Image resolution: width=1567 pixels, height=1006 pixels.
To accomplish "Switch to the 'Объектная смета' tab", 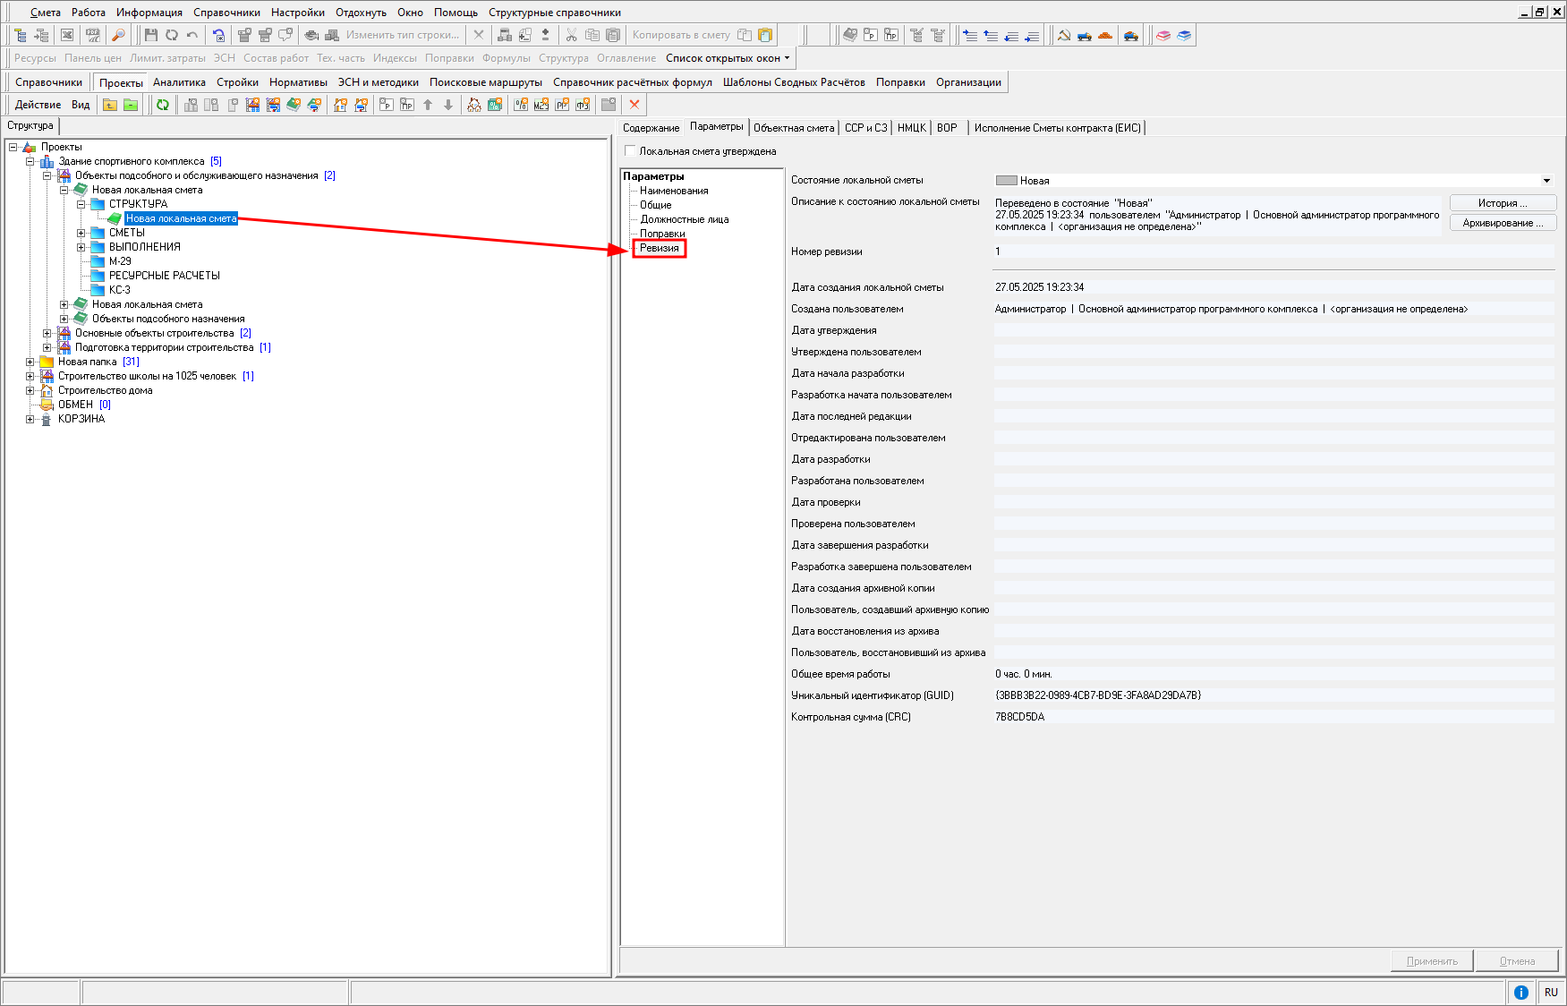I will (793, 128).
